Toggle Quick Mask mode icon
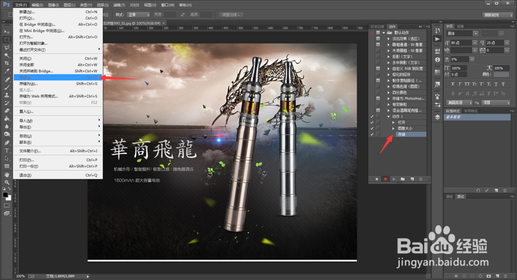 click(7, 205)
